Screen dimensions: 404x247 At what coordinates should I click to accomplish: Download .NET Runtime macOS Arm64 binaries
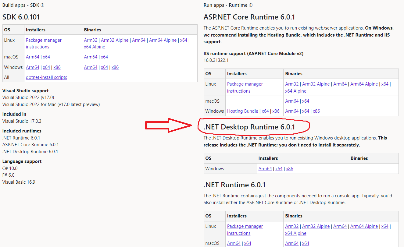coord(292,243)
